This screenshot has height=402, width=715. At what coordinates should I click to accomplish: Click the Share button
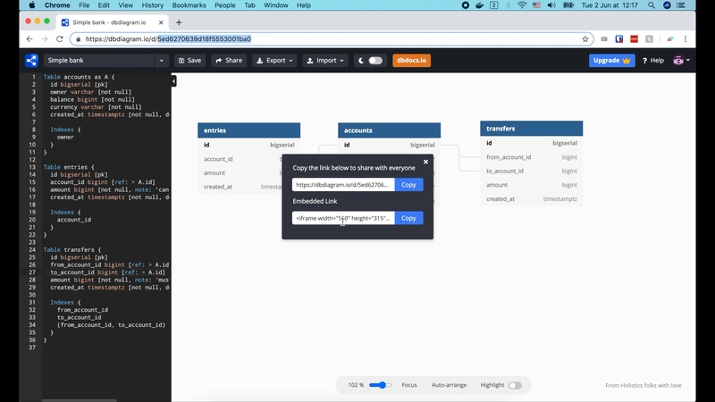(x=229, y=60)
